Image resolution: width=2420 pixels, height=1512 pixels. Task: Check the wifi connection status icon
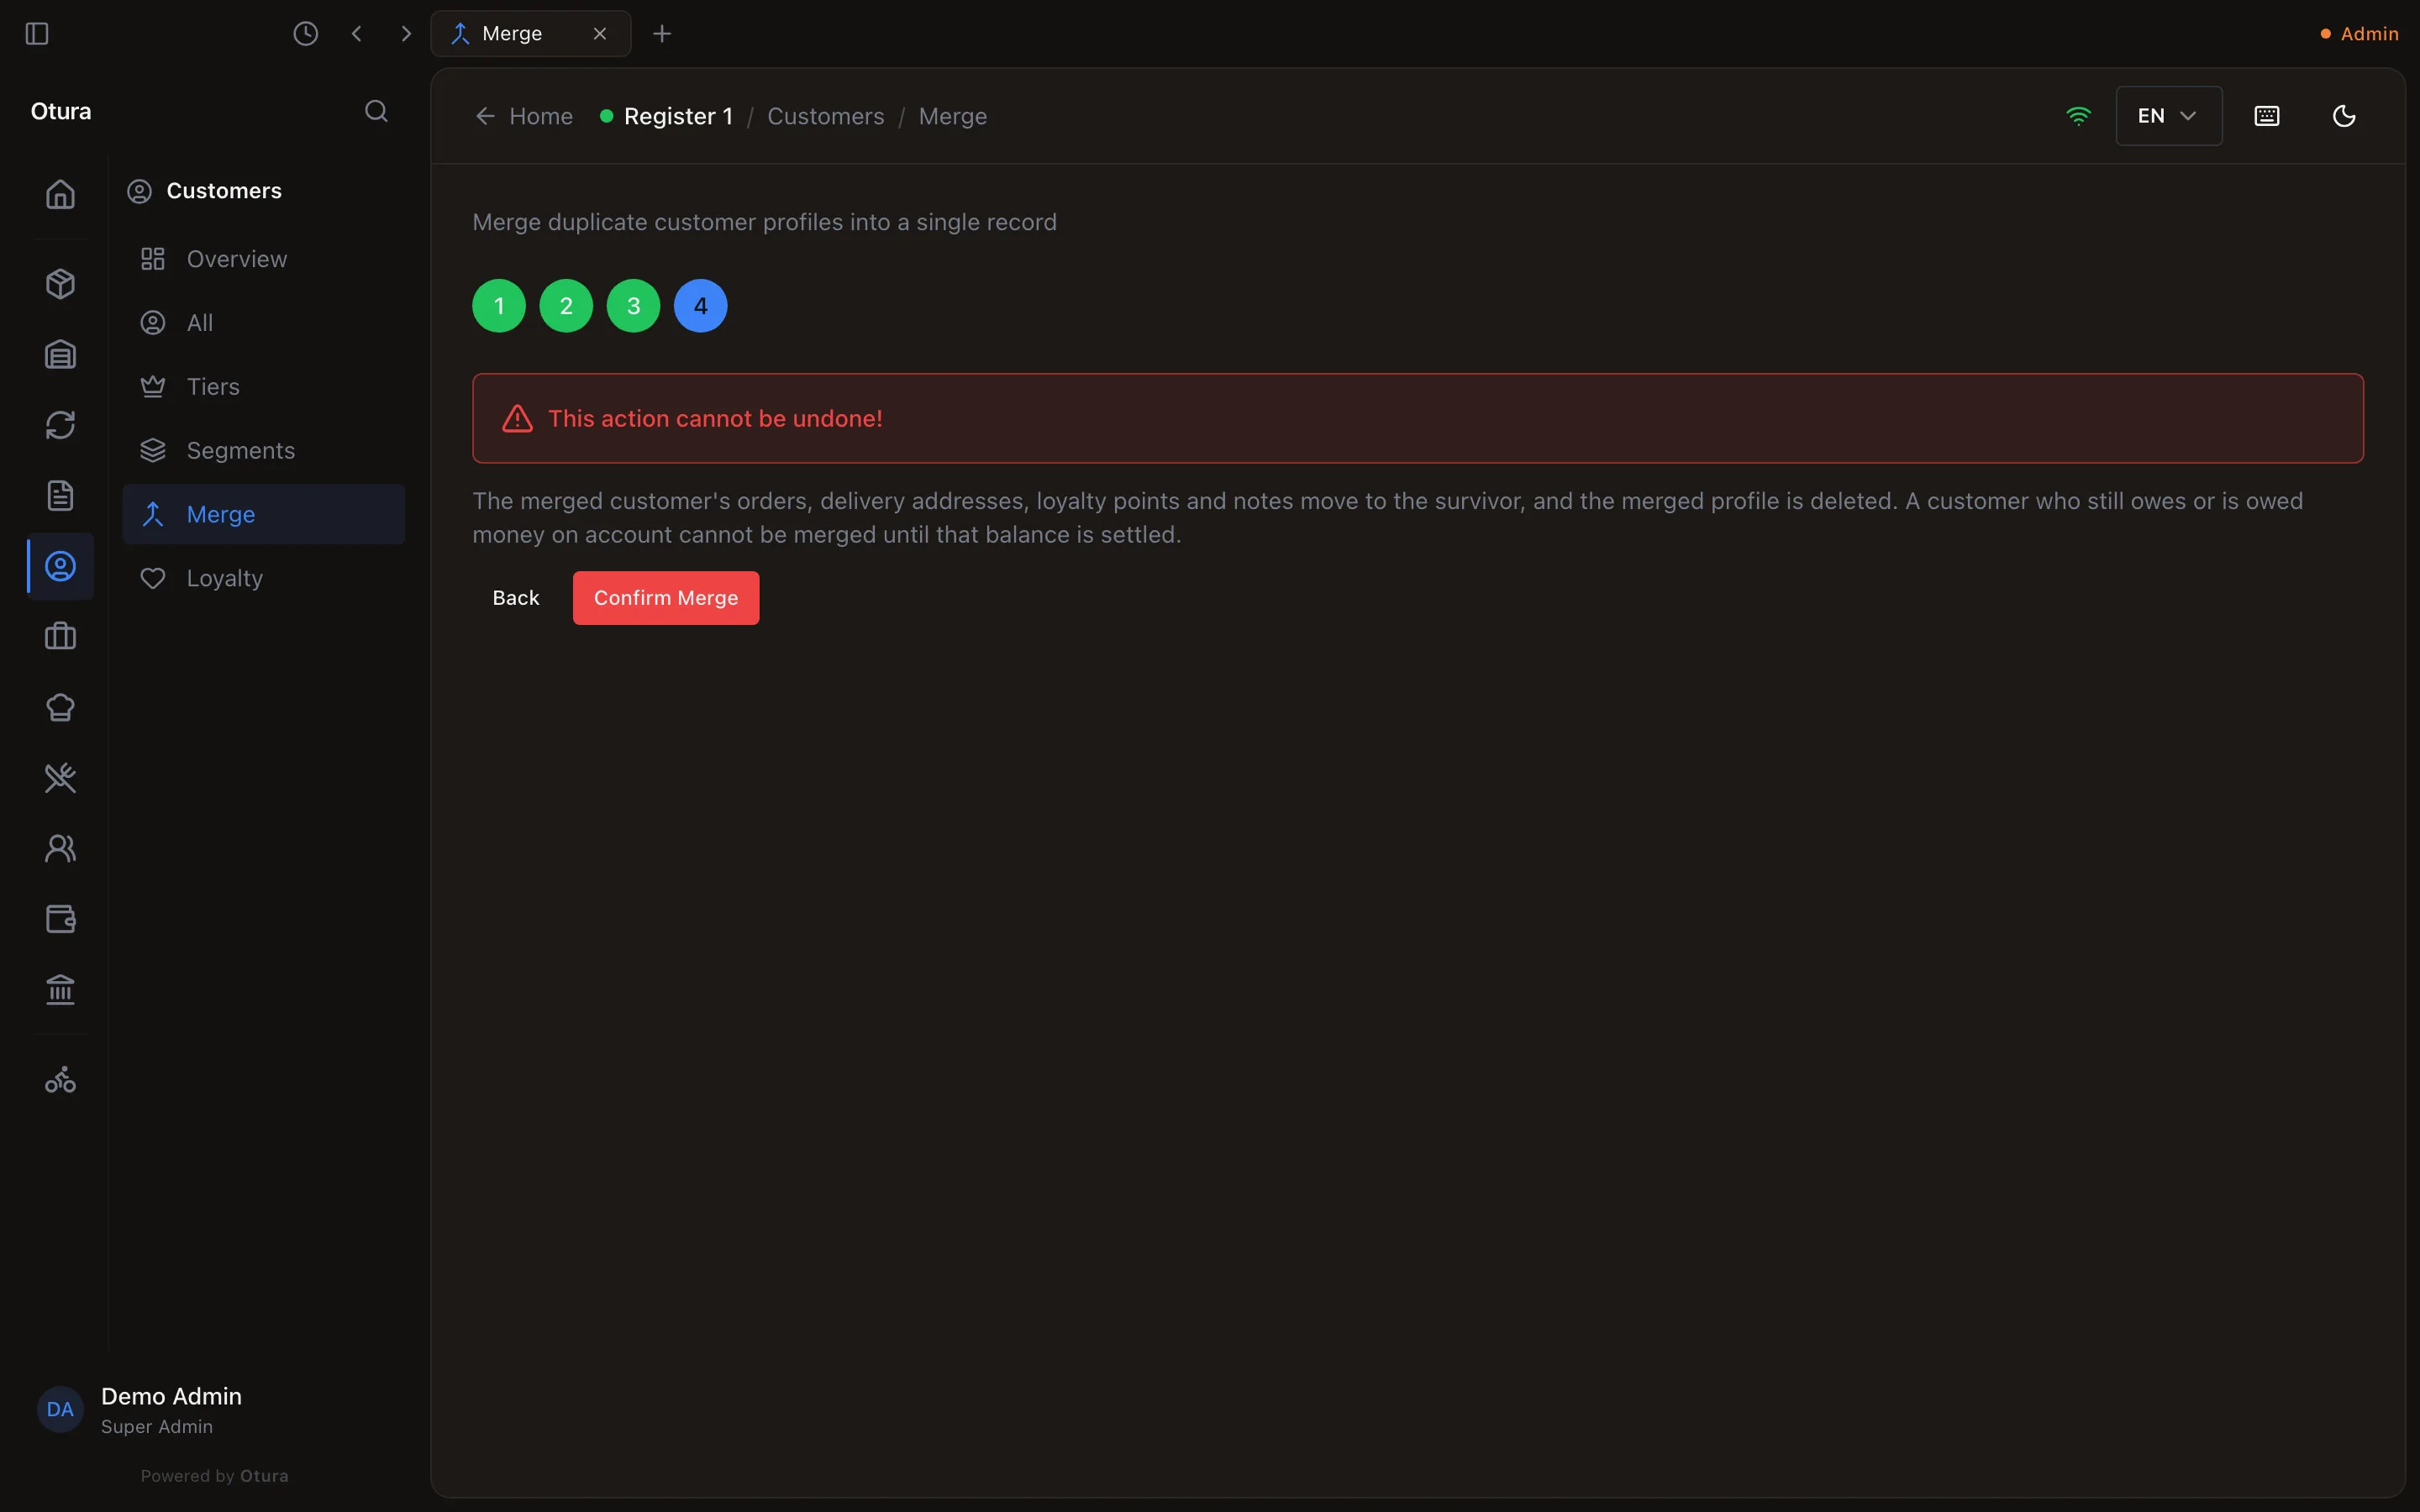pos(2078,116)
